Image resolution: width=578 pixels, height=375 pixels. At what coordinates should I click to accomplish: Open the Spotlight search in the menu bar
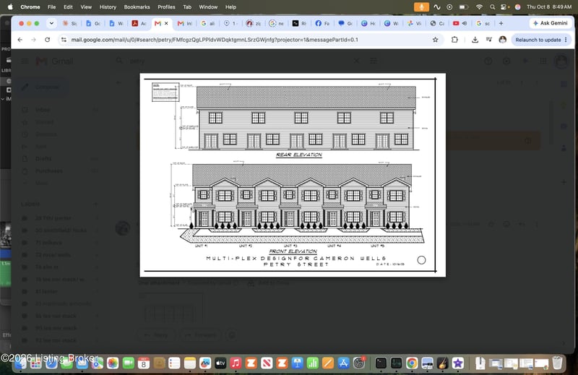(492, 7)
